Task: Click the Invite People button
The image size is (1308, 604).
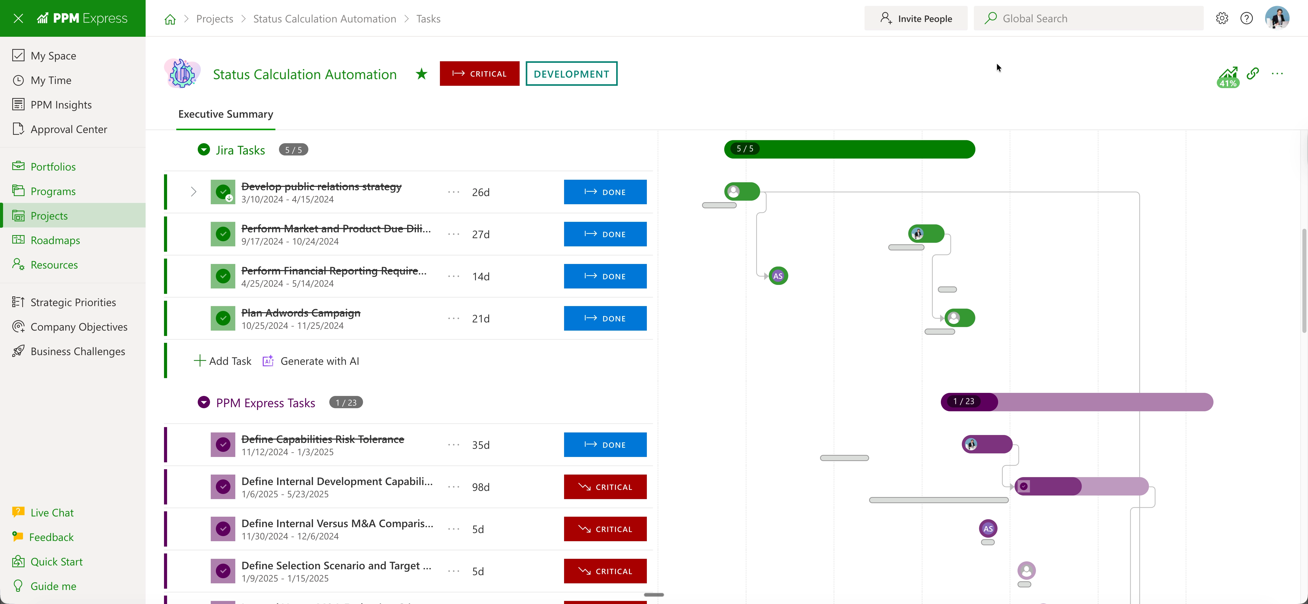Action: point(916,18)
